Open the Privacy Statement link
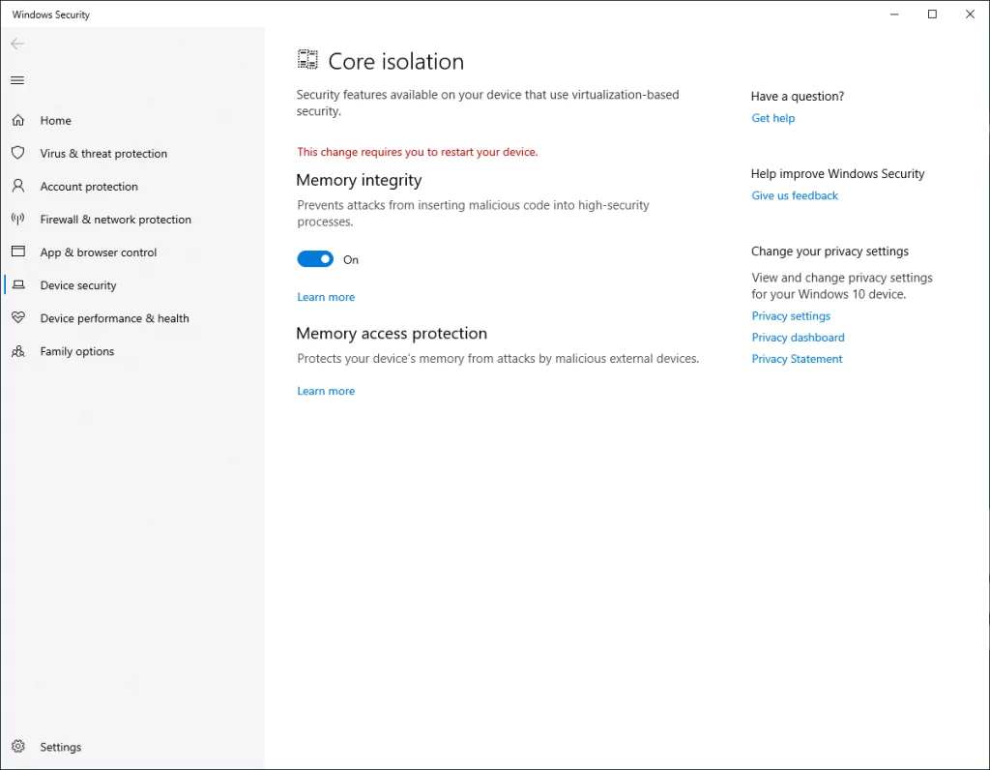Viewport: 990px width, 770px height. pos(797,359)
